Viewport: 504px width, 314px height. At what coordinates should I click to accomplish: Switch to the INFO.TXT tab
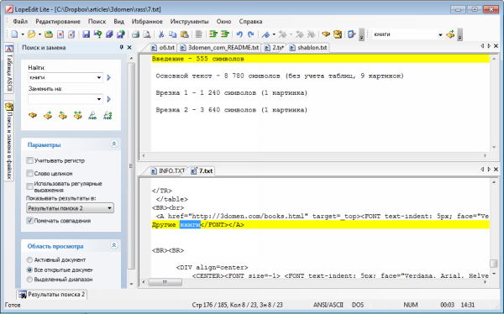point(168,170)
